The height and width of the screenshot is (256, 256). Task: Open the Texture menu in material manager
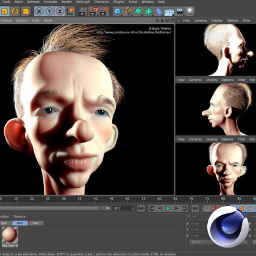tap(20, 216)
